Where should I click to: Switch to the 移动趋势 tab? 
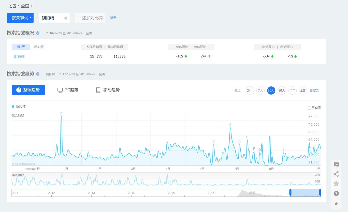point(108,90)
